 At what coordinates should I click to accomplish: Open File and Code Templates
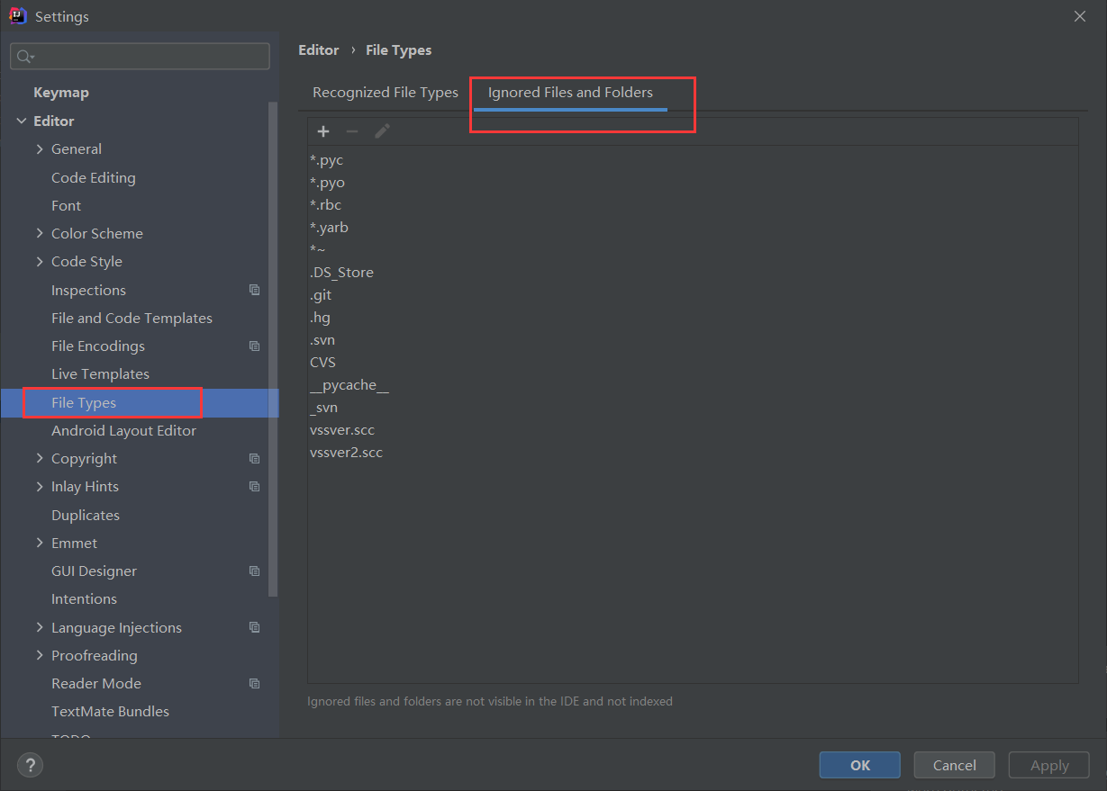(132, 318)
